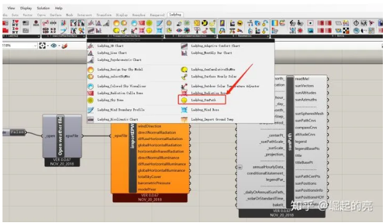Switch to the Mesh ribbon tab
The image size is (386, 224).
pos(69,15)
